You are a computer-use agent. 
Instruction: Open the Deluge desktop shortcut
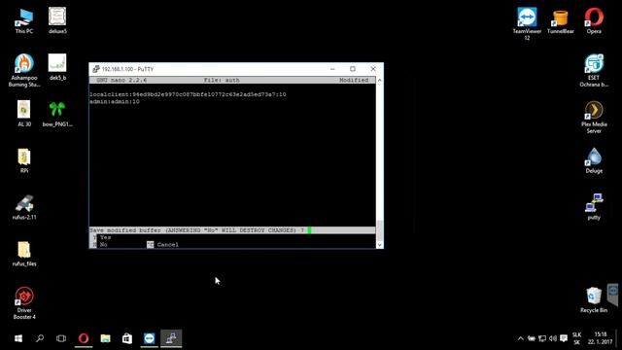[594, 160]
